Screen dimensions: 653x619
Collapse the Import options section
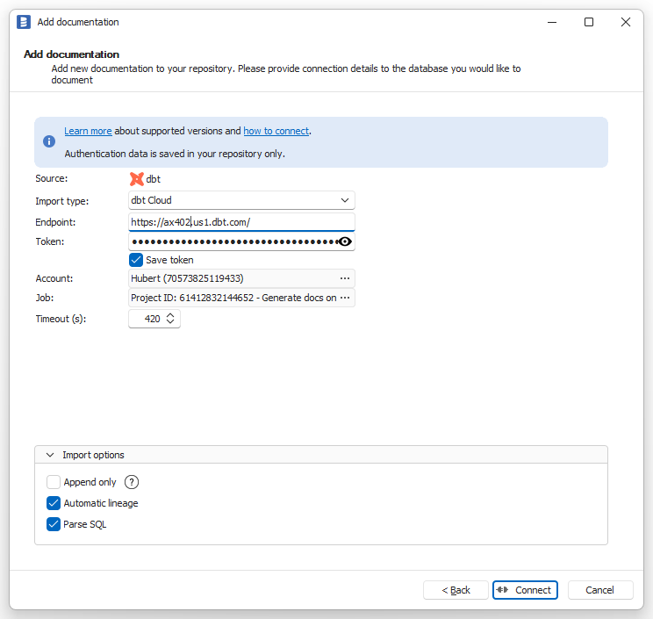pyautogui.click(x=50, y=455)
